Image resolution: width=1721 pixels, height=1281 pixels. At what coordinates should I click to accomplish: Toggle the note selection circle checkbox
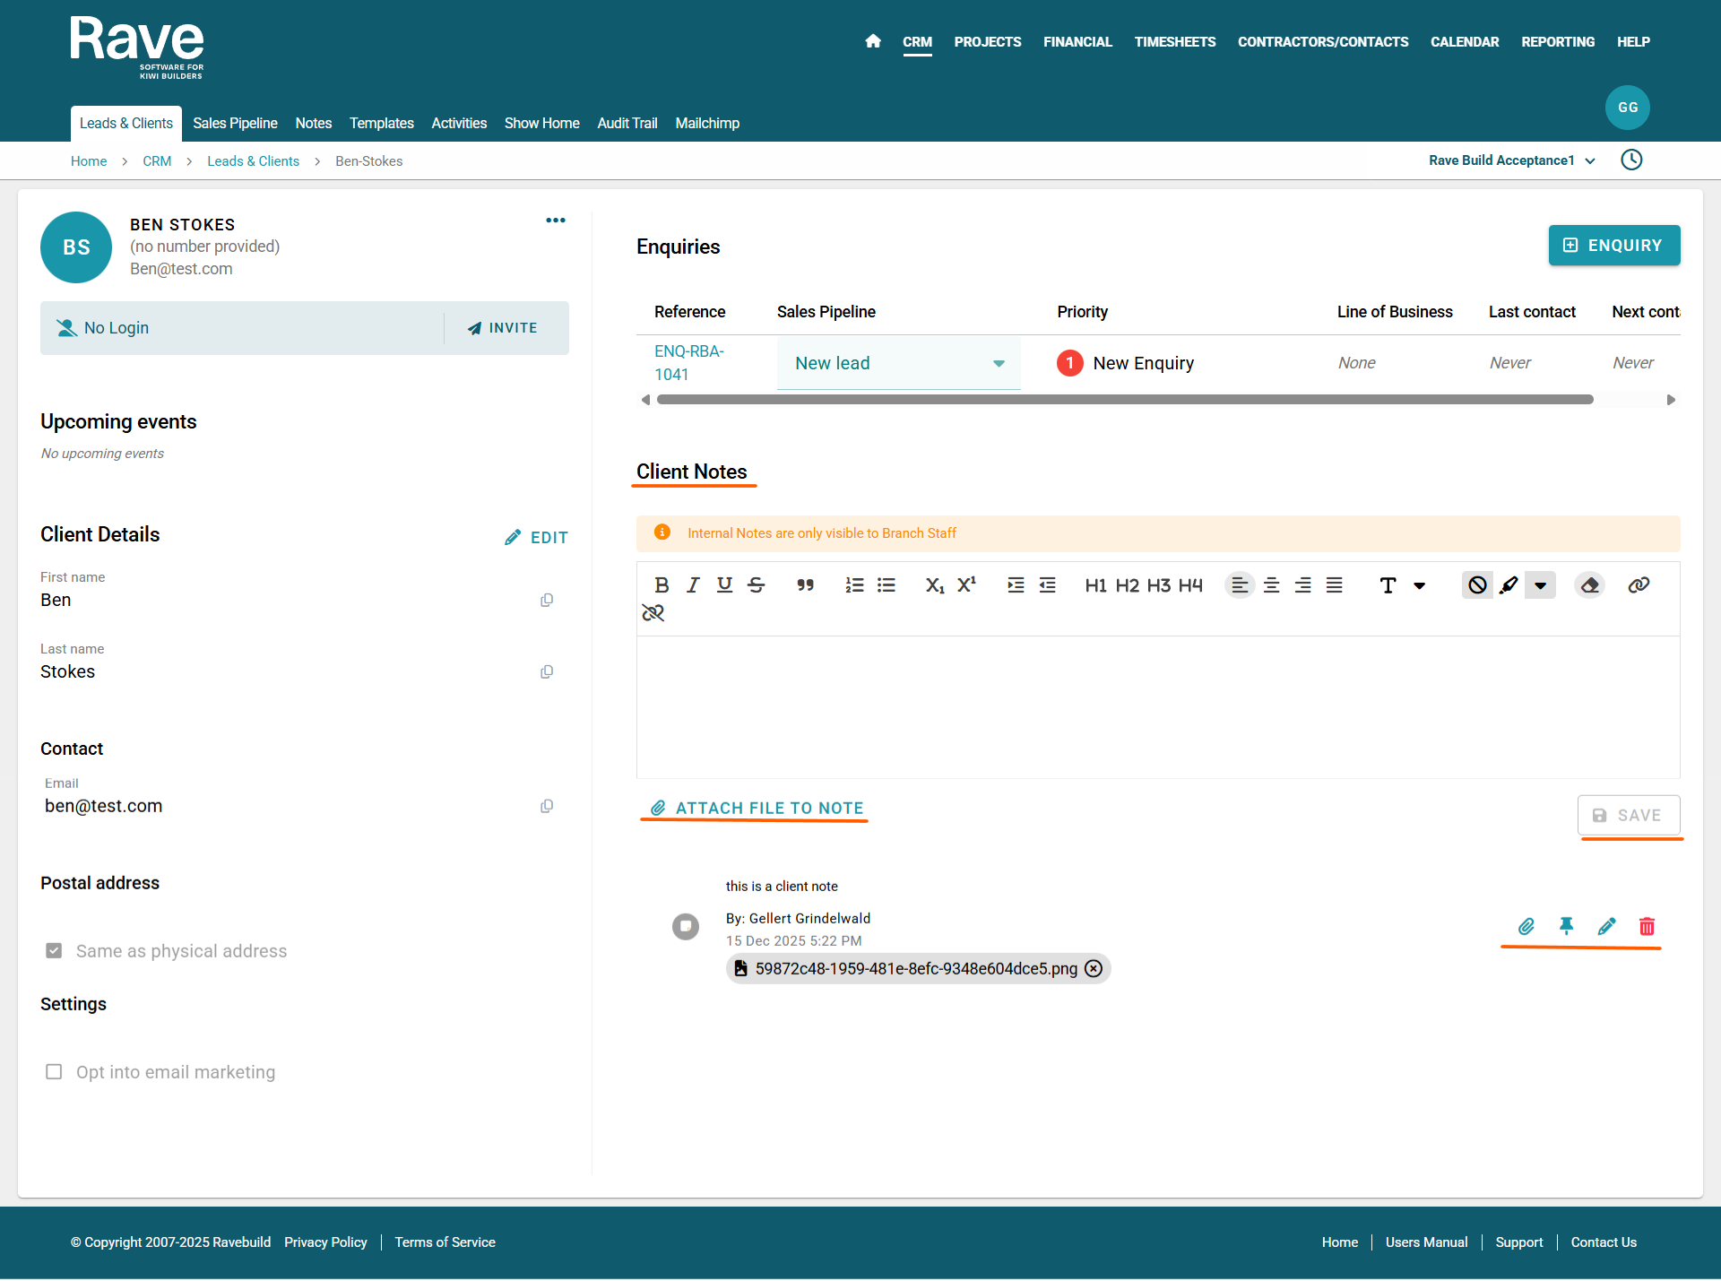(x=686, y=926)
